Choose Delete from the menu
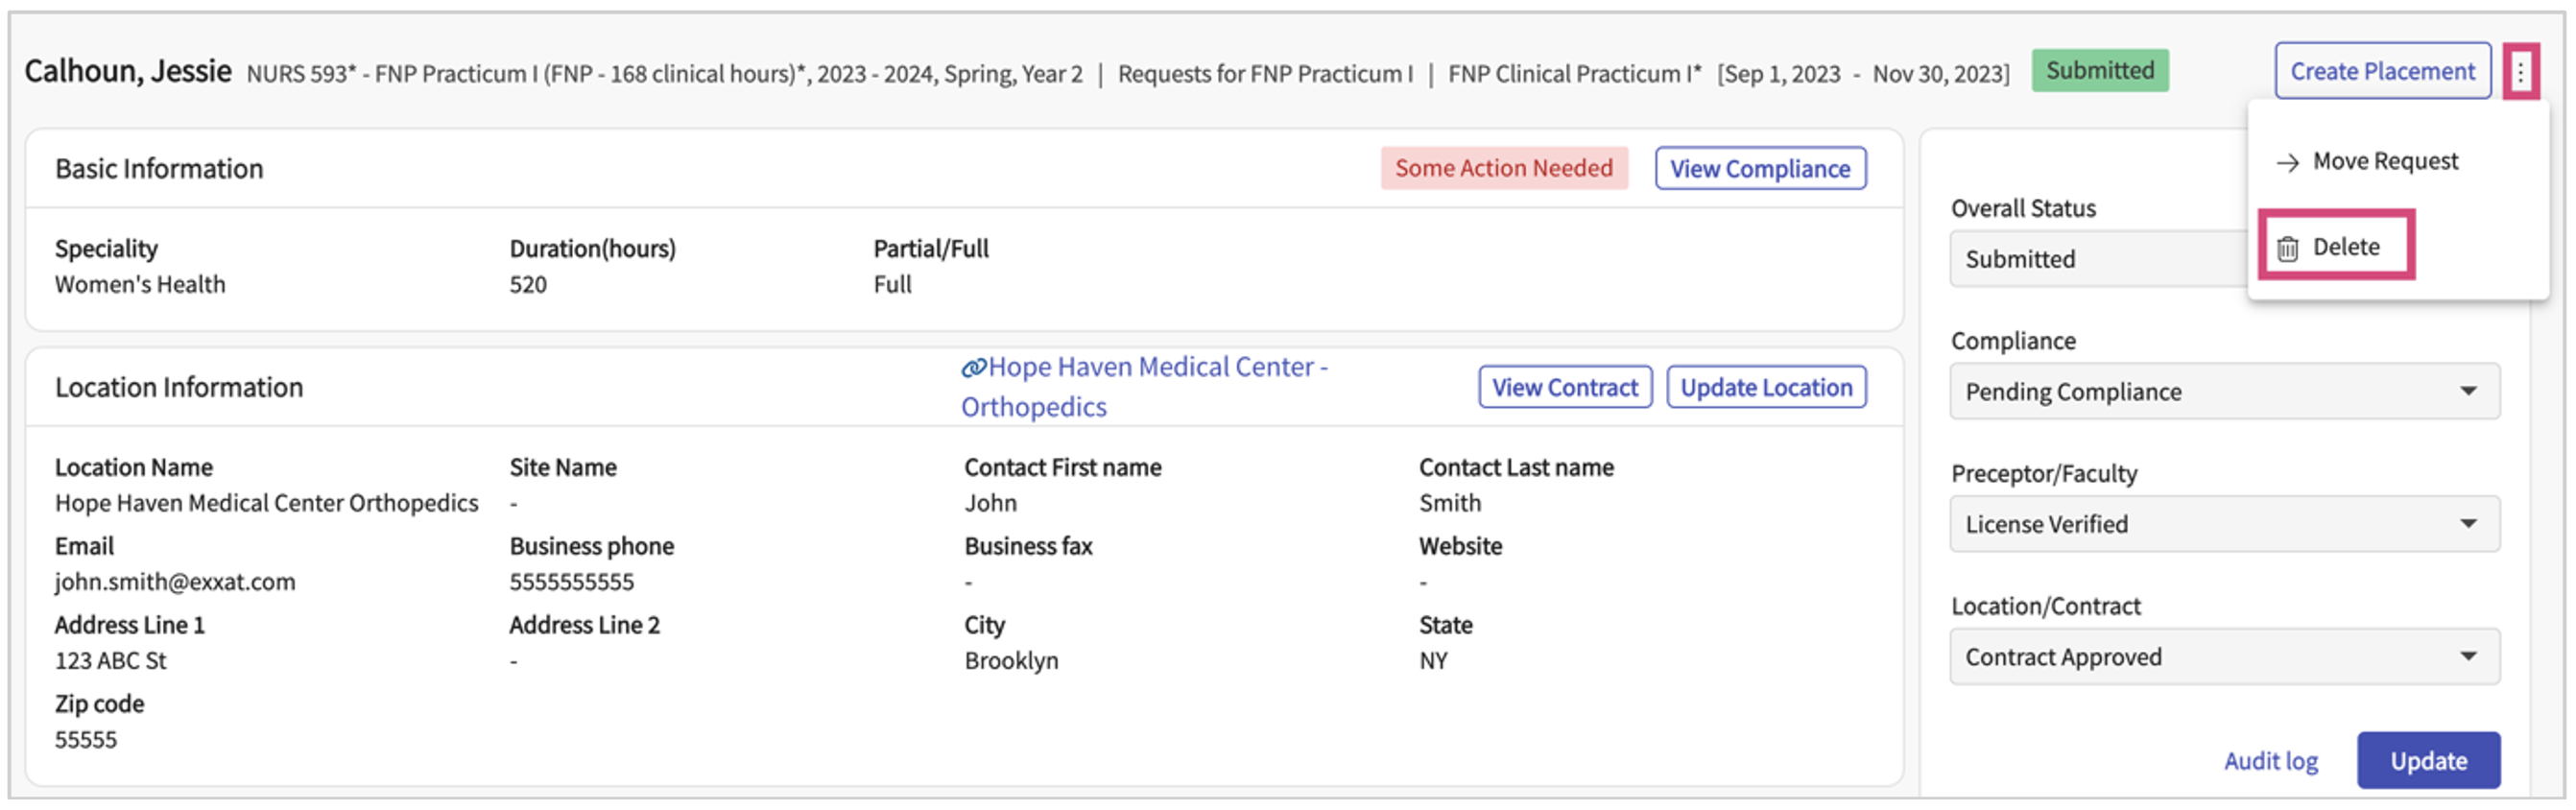2576x810 pixels. [2345, 247]
